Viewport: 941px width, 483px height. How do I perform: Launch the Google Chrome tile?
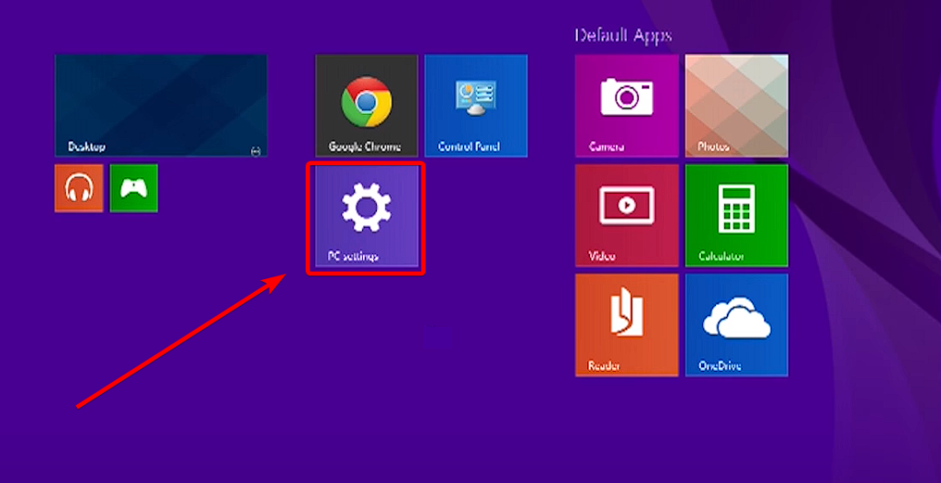pyautogui.click(x=367, y=106)
